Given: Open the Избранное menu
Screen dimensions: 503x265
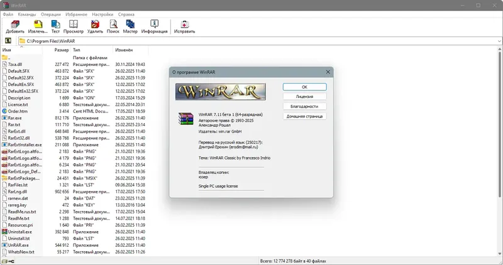Looking at the screenshot, I should point(76,14).
